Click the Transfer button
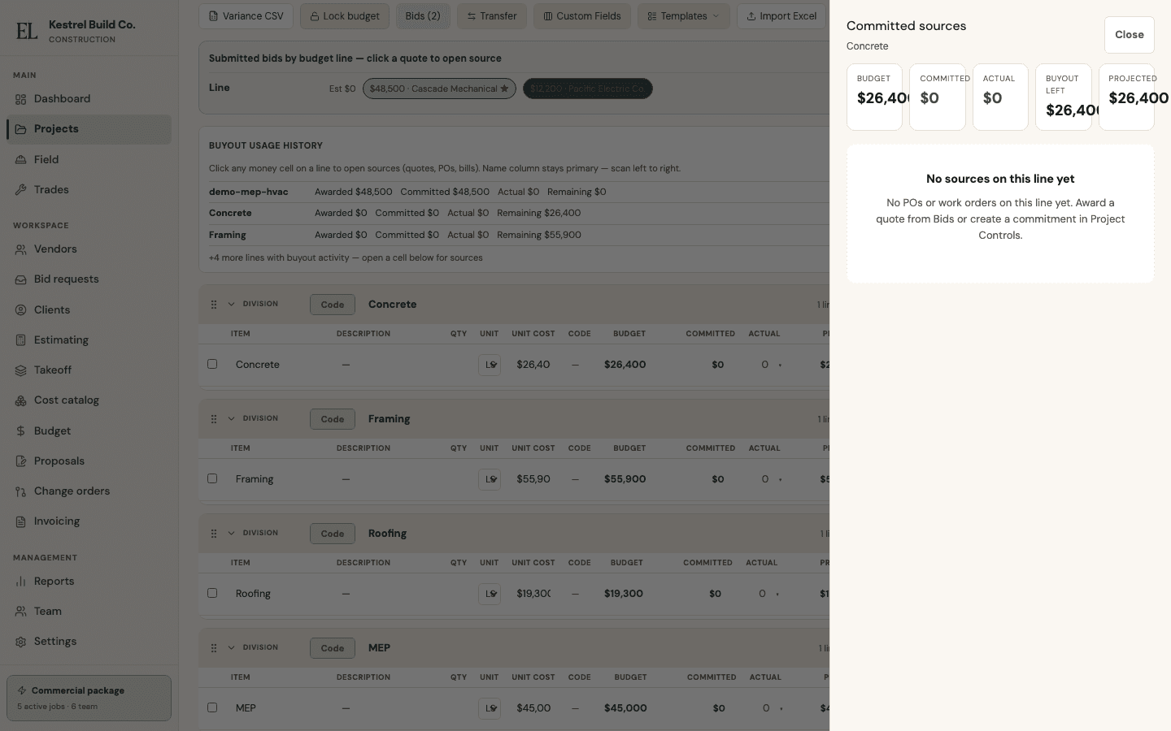Image resolution: width=1171 pixels, height=731 pixels. [492, 16]
